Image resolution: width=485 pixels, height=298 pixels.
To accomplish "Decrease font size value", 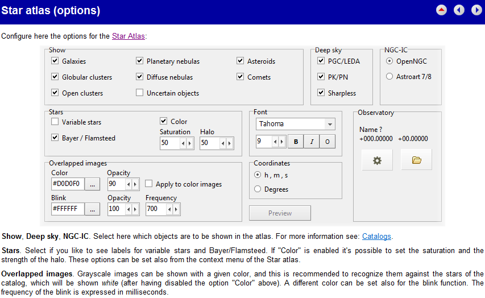I will pyautogui.click(x=275, y=142).
